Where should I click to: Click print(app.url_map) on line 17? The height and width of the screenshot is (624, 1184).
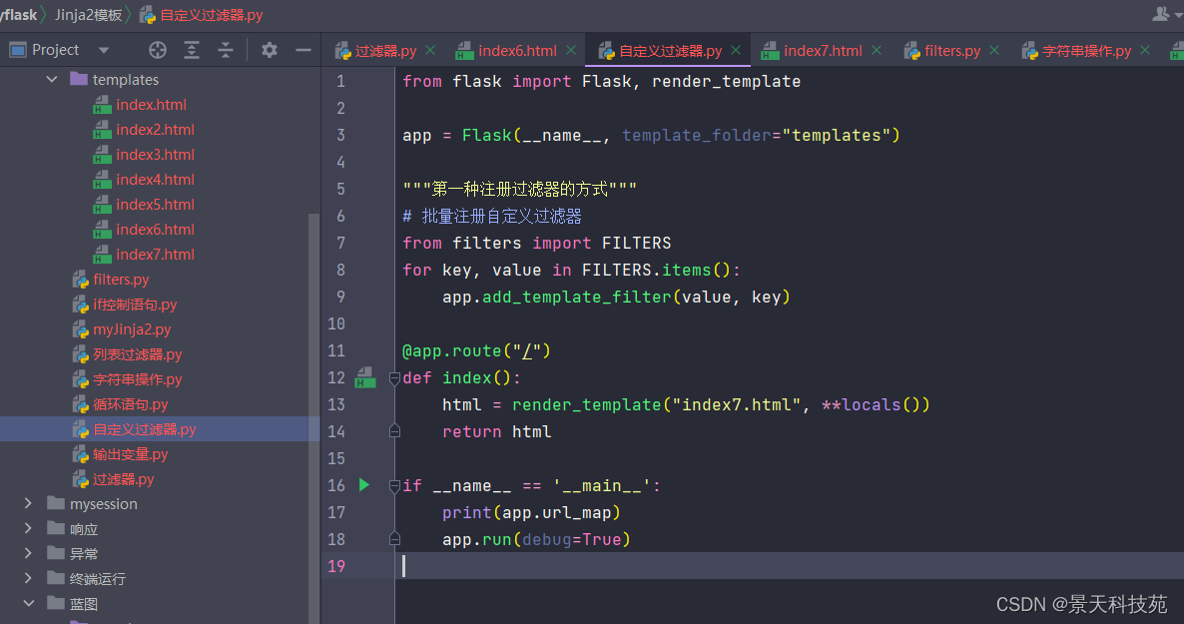[531, 513]
